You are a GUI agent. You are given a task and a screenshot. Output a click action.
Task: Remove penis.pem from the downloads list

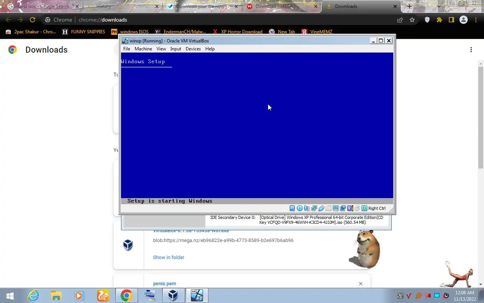[360, 283]
